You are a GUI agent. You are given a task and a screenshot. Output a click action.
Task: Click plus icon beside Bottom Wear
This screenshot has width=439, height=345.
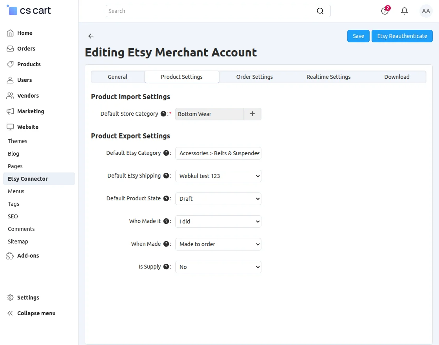click(252, 114)
